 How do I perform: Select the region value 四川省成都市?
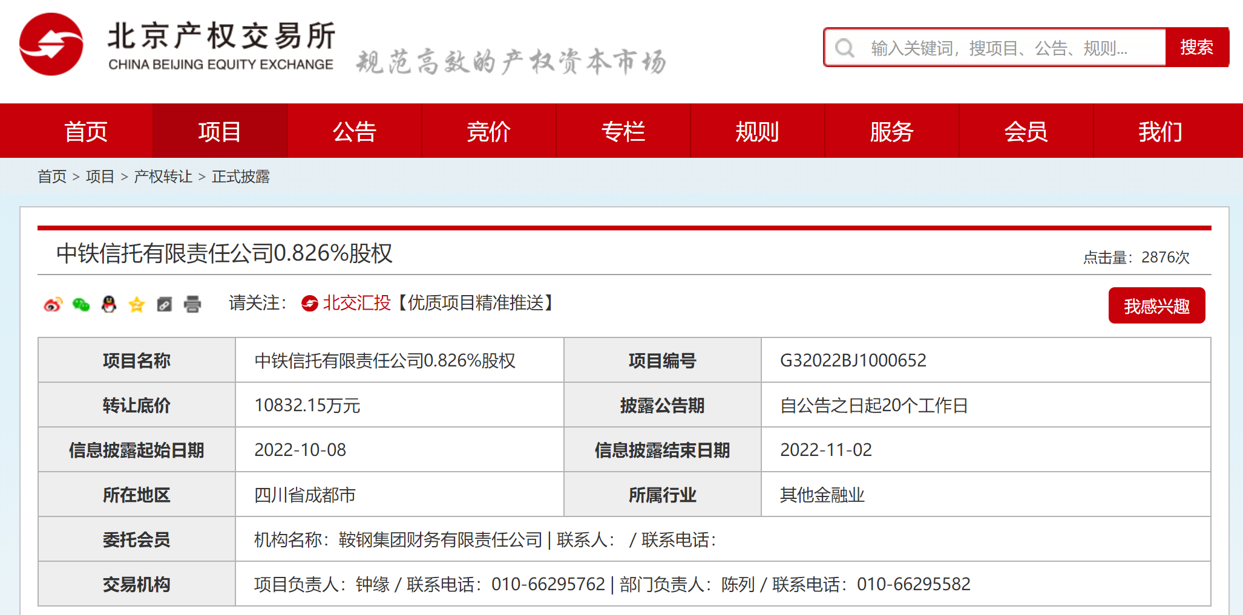coord(305,495)
